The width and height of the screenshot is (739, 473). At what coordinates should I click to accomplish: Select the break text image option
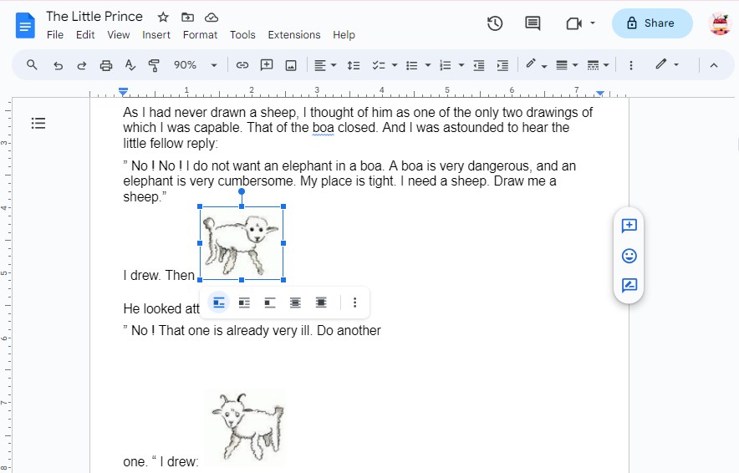point(269,303)
